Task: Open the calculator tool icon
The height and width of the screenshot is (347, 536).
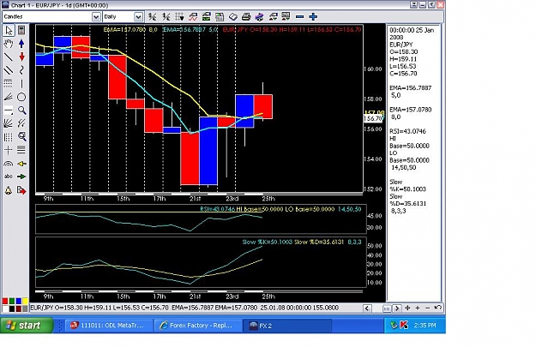Action: (21, 30)
